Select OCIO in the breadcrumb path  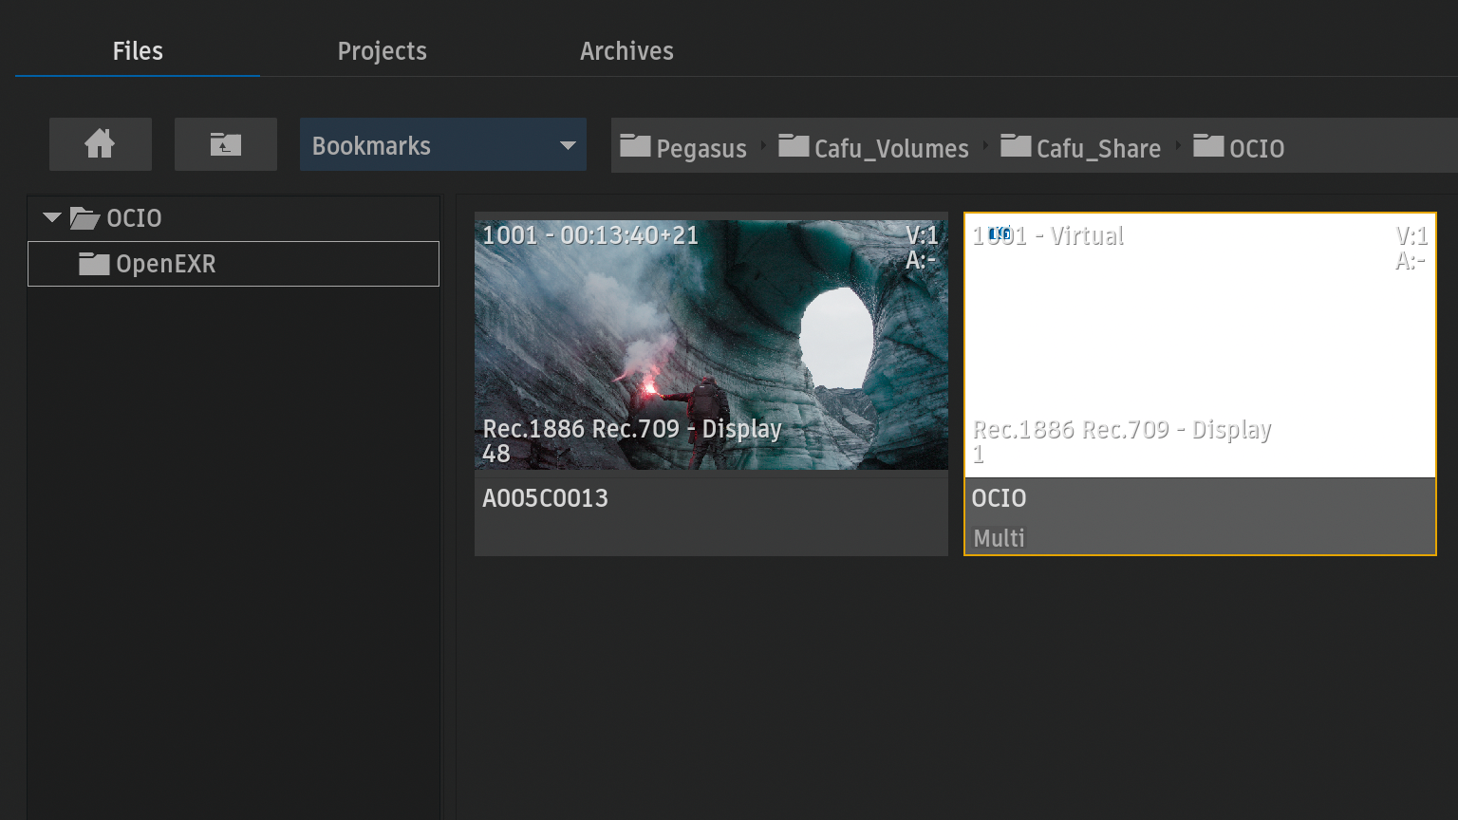click(x=1239, y=147)
